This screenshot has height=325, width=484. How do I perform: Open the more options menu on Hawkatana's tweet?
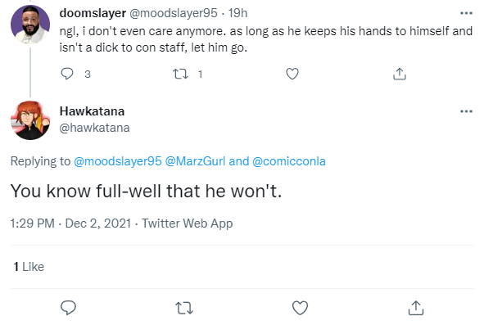(466, 111)
